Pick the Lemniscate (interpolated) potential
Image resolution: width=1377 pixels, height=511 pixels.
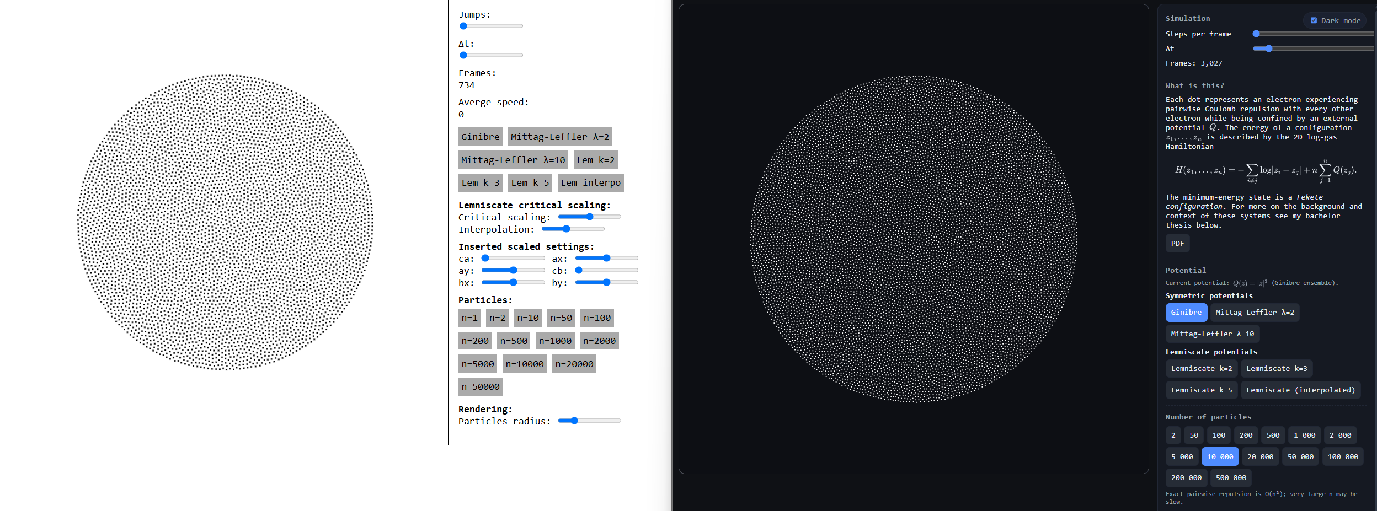pyautogui.click(x=1300, y=390)
